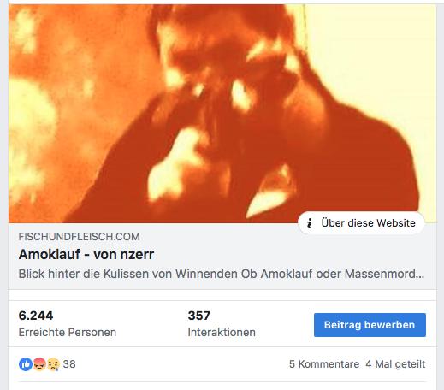444x390 pixels.
Task: Open the Erreichte Personen statistics
Action: (68, 333)
